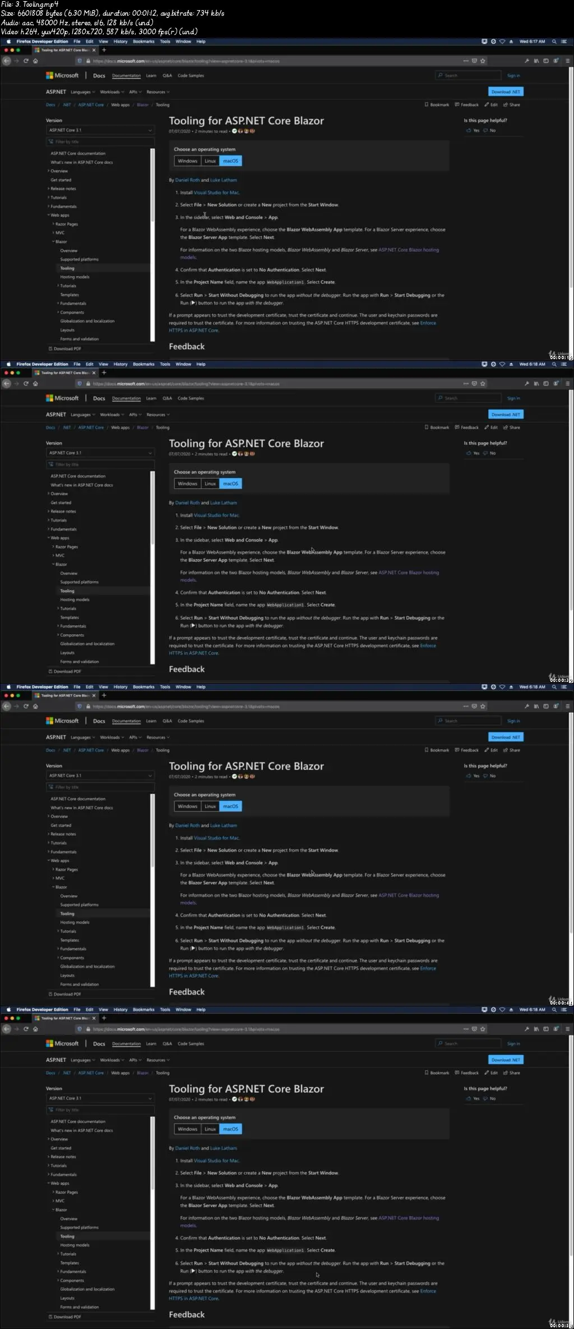574x1329 pixels.
Task: Open the Visual Studio for Mac link in the first frame
Action: click(x=216, y=193)
